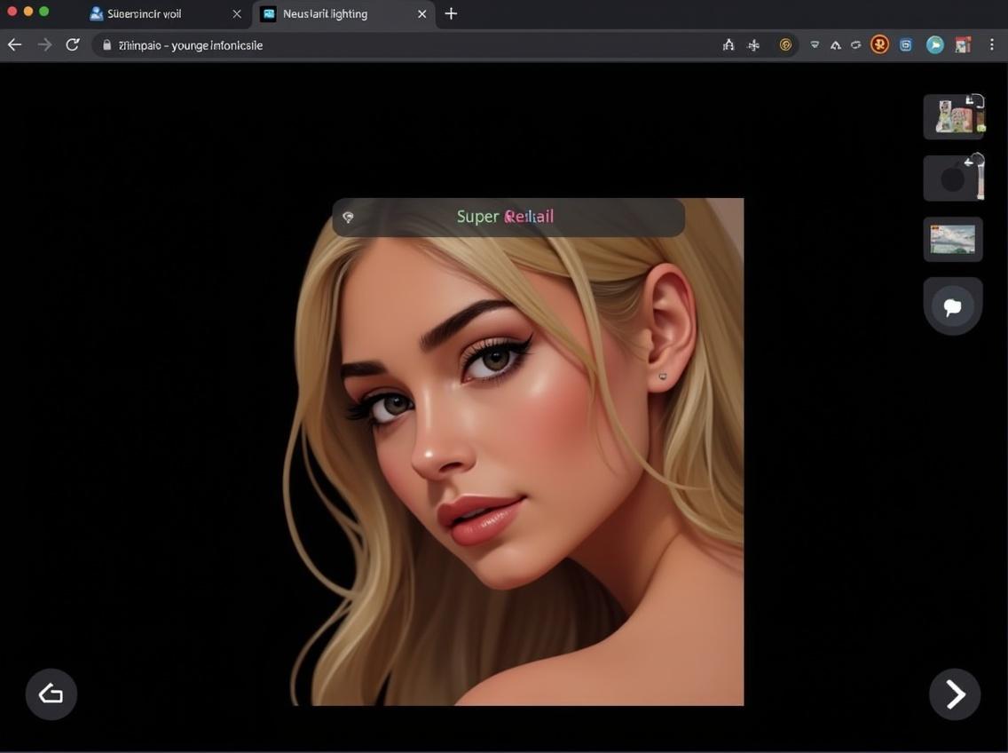Click the 'Super Retail' title bar
The height and width of the screenshot is (753, 1008).
tap(508, 217)
